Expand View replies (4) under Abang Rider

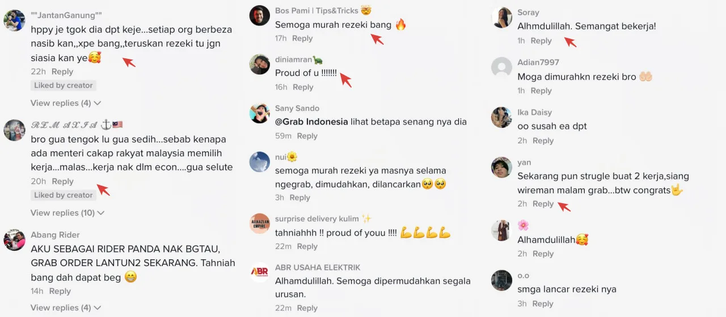tap(66, 308)
